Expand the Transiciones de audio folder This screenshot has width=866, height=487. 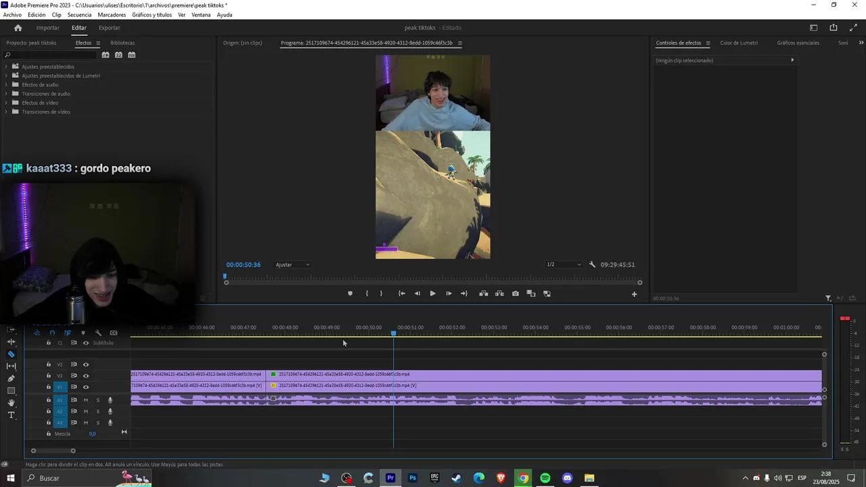6,93
